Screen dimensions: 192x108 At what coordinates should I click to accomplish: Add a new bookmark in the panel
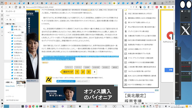(x=7, y=19)
